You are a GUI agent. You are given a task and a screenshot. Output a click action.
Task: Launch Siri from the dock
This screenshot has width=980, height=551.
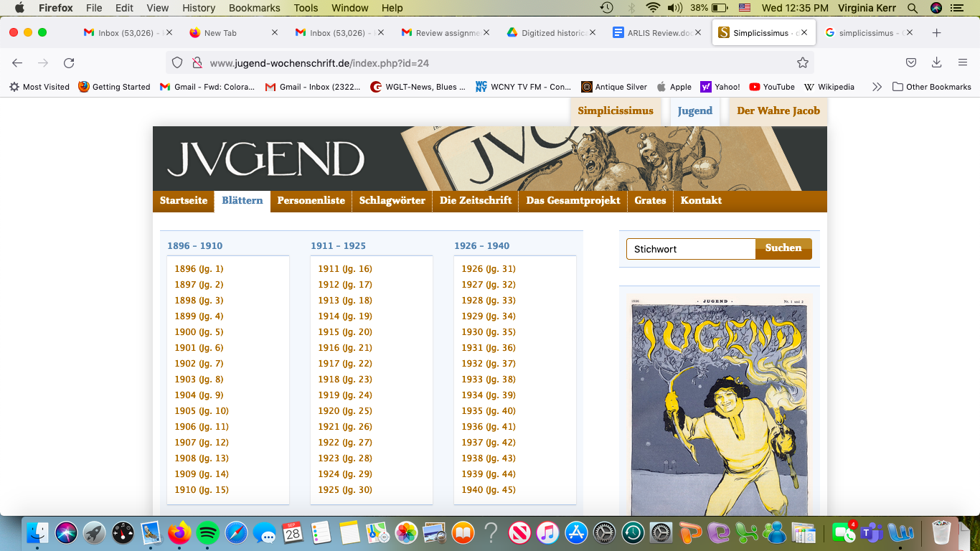click(x=67, y=532)
